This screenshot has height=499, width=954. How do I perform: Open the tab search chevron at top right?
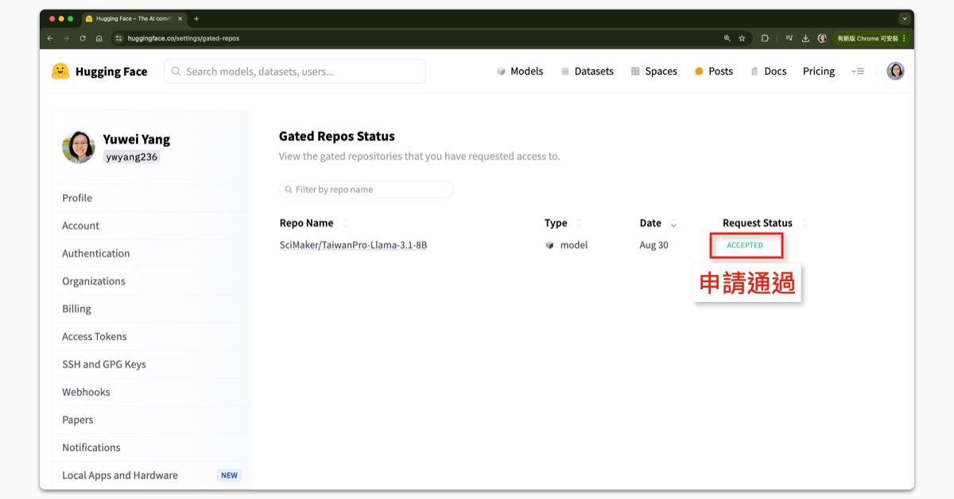tap(905, 19)
